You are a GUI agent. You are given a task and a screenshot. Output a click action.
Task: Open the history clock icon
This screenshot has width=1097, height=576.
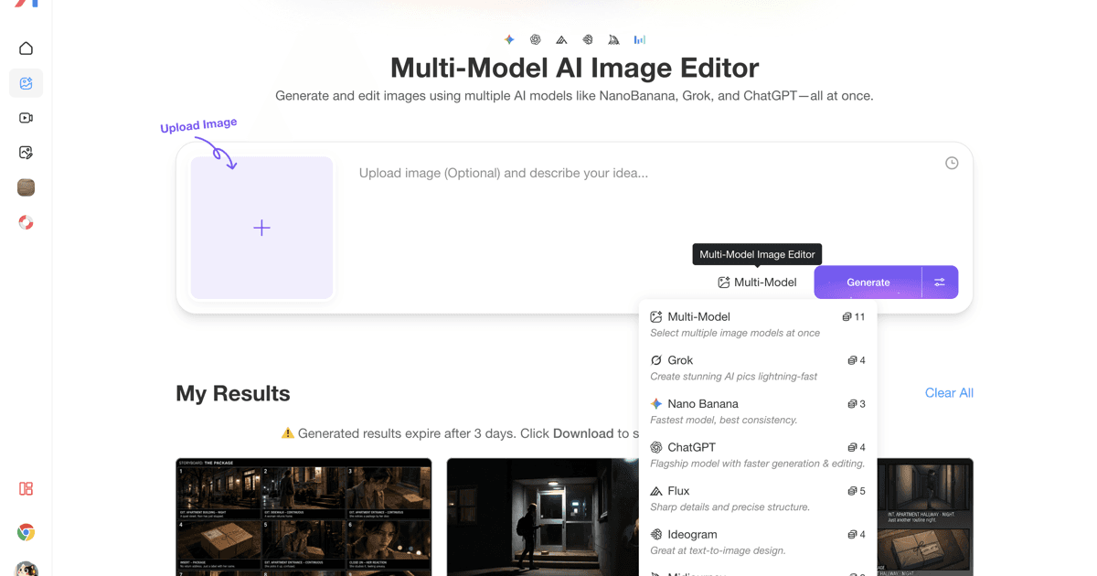click(x=952, y=163)
